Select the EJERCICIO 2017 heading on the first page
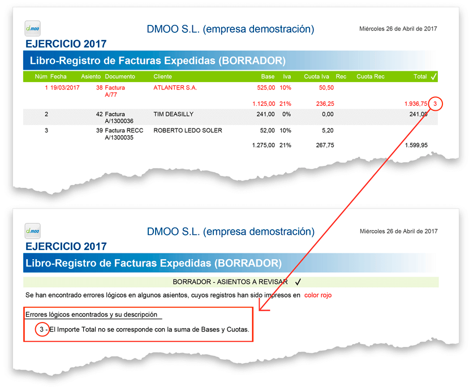 tap(65, 44)
